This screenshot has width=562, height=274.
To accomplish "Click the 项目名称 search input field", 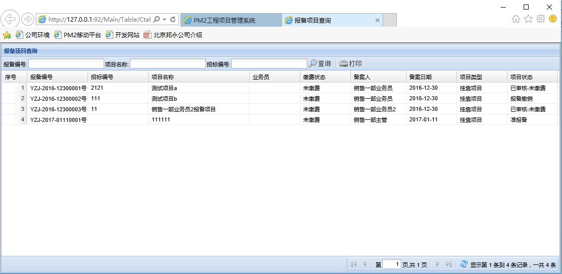I will click(x=168, y=64).
